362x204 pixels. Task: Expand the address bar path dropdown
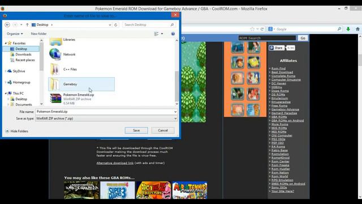click(110, 25)
